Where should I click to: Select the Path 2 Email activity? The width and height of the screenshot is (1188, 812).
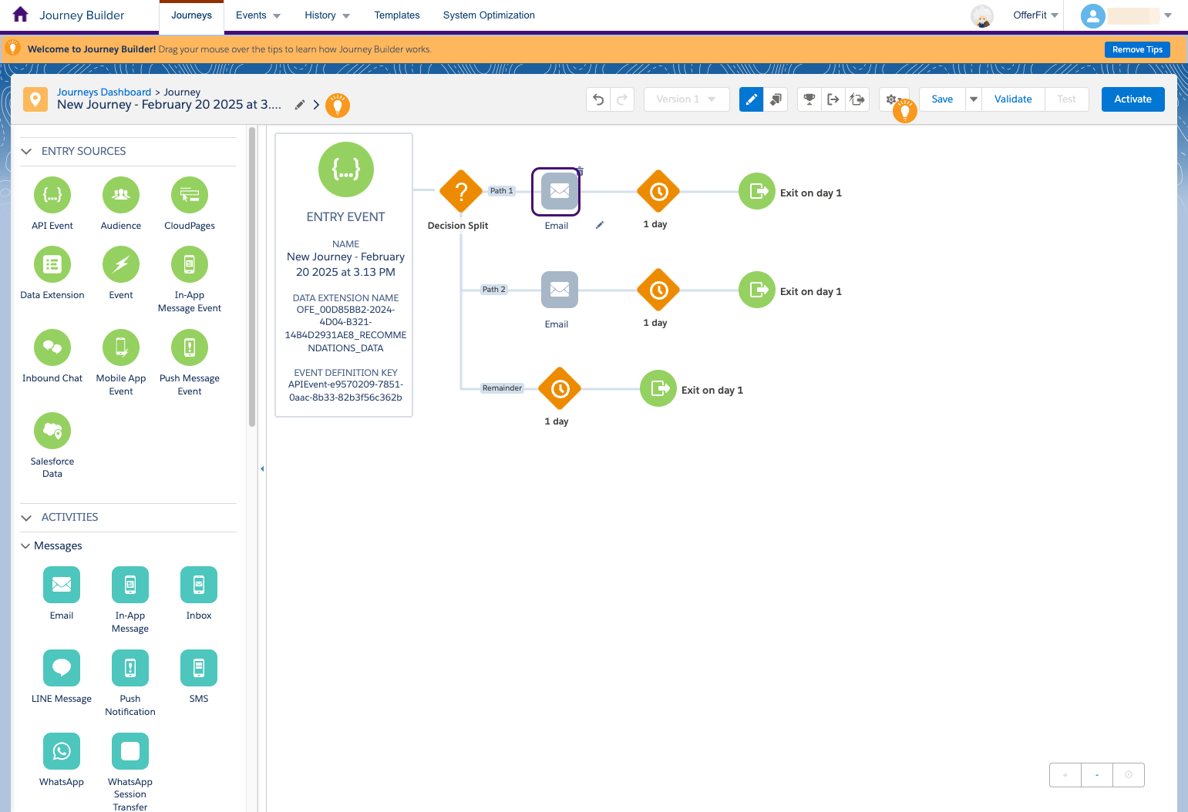559,290
